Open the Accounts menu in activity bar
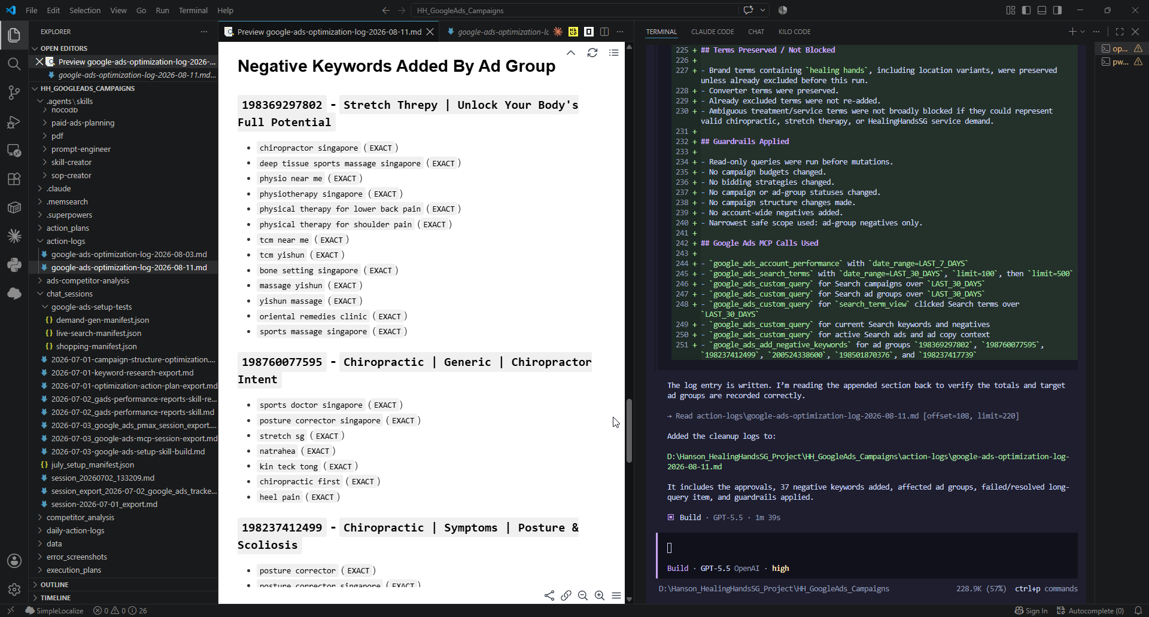 tap(14, 561)
